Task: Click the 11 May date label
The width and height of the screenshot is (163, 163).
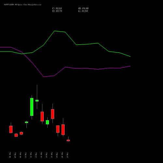Action: click(26, 155)
